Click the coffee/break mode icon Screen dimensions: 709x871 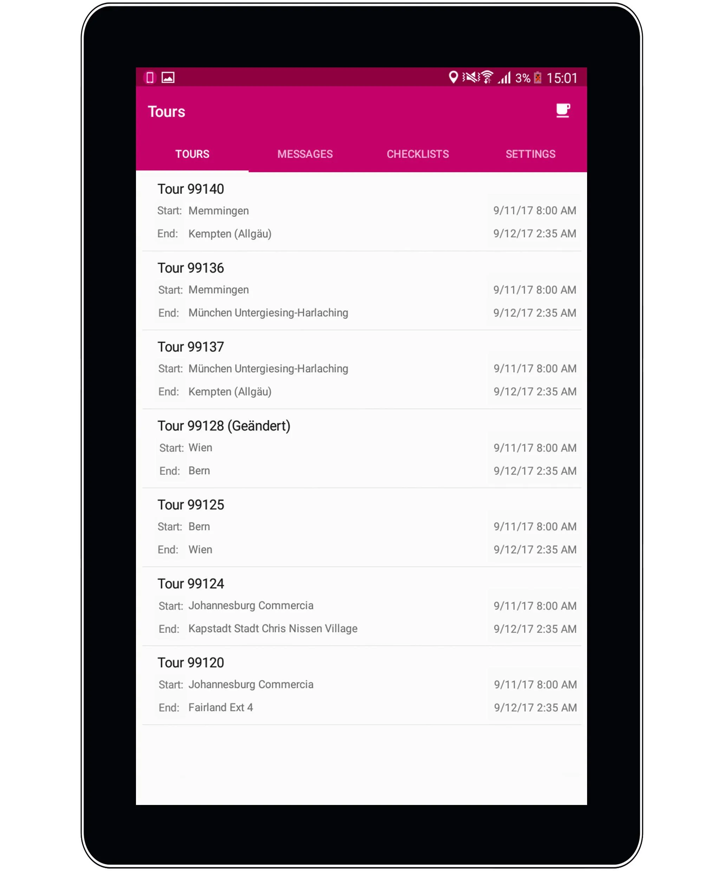[x=564, y=111]
